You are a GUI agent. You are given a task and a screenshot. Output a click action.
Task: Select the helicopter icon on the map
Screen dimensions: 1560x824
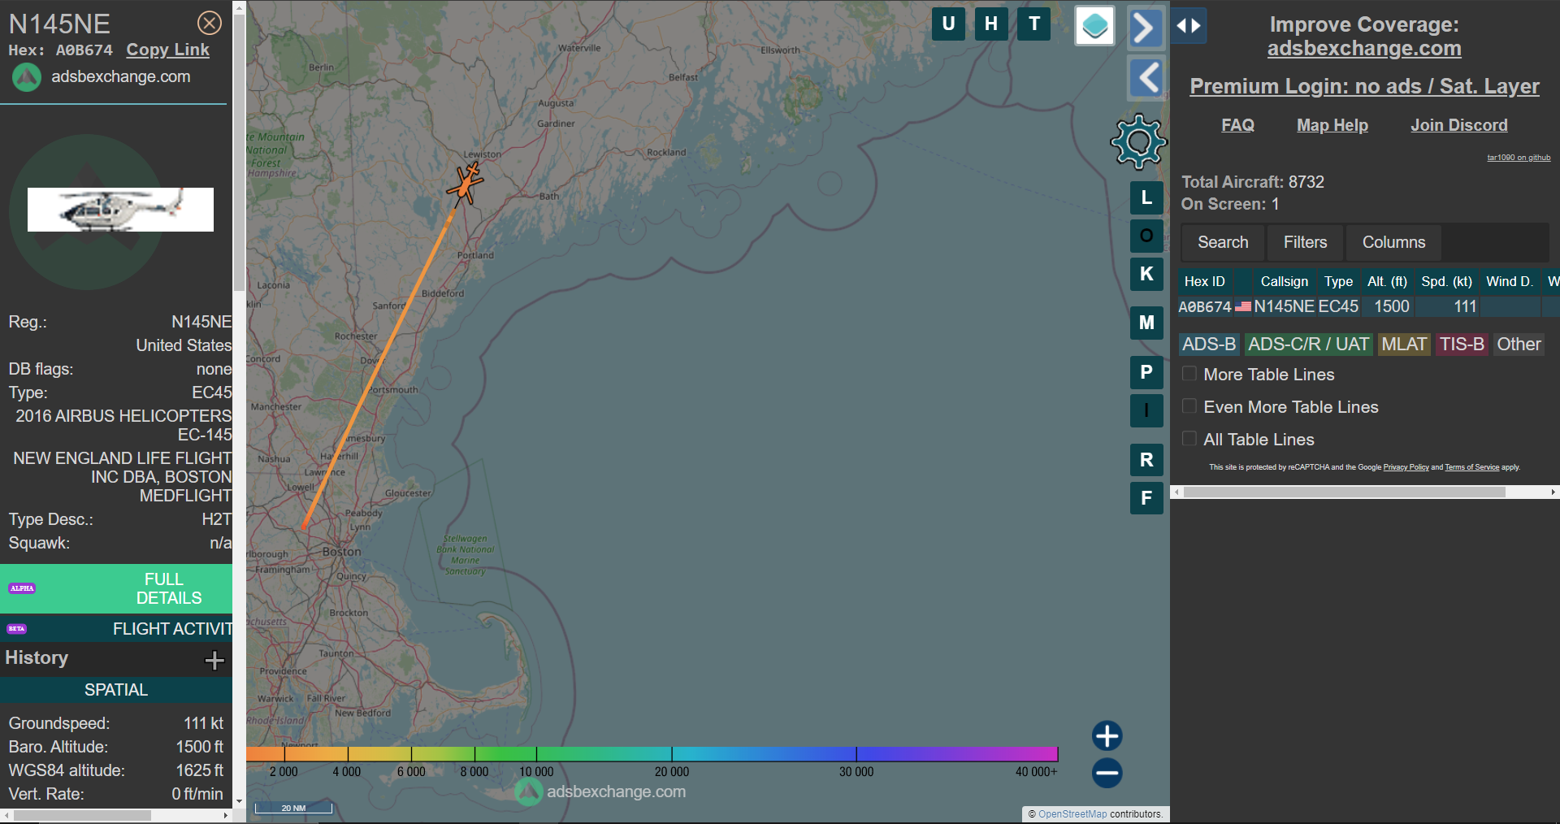466,184
